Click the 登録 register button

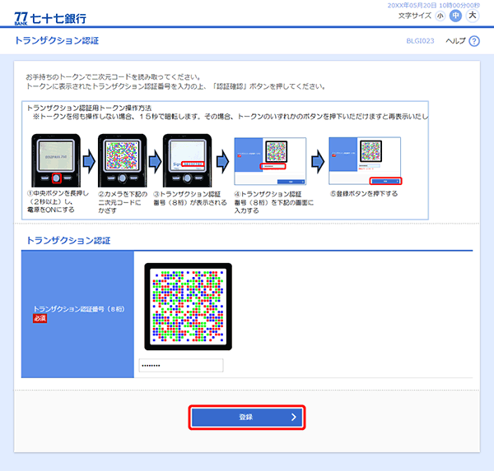tap(247, 418)
